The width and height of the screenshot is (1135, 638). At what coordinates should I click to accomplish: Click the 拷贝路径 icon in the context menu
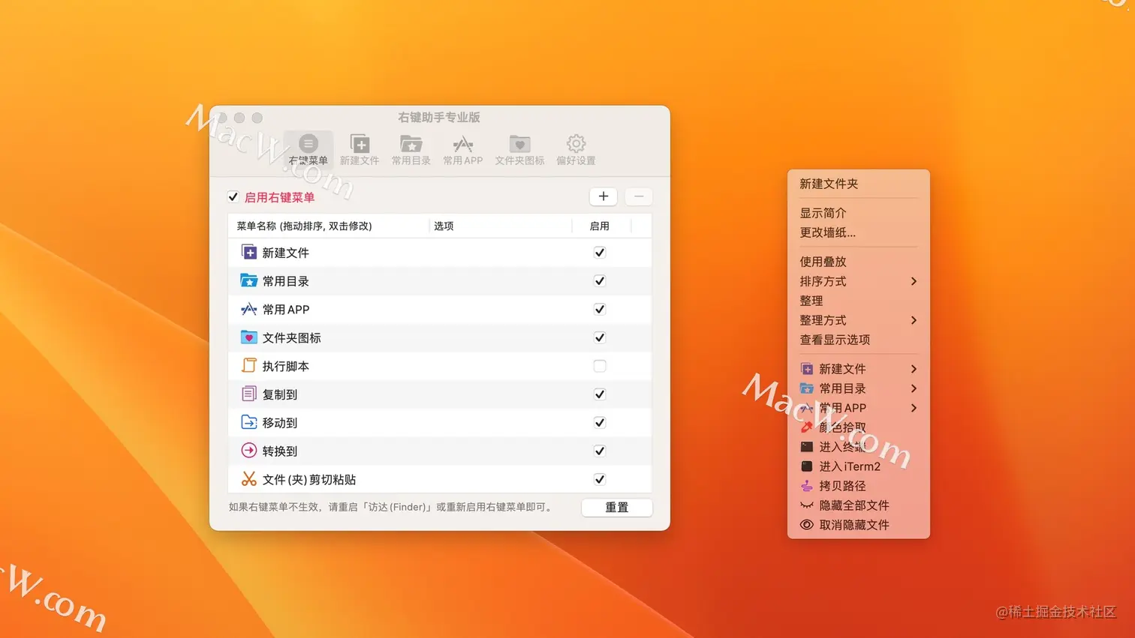[806, 486]
